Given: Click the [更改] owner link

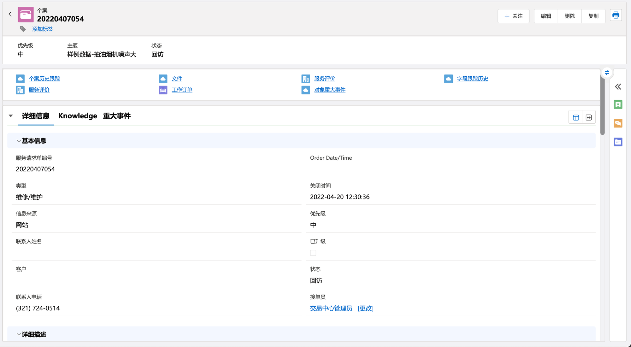Looking at the screenshot, I should click(365, 308).
